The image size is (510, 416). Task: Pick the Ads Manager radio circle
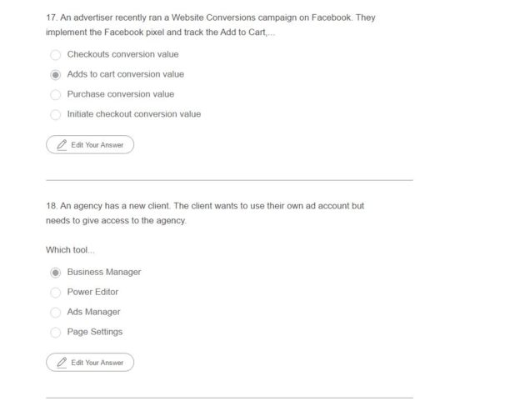pyautogui.click(x=56, y=313)
